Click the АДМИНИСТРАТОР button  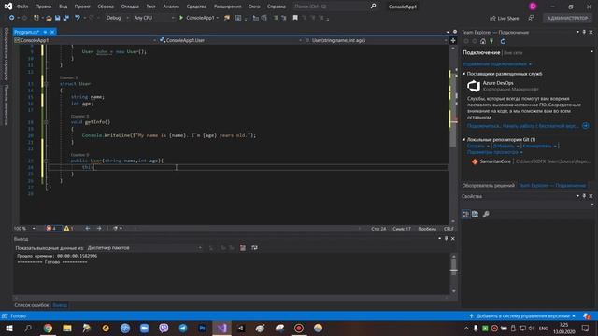pyautogui.click(x=567, y=18)
